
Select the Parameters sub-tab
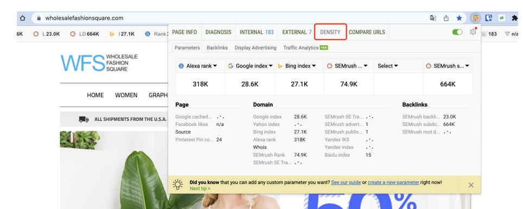[187, 48]
